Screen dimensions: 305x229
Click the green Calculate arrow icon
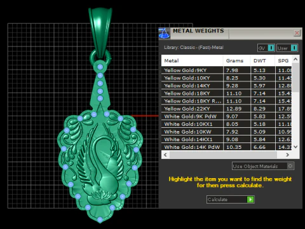(x=250, y=199)
